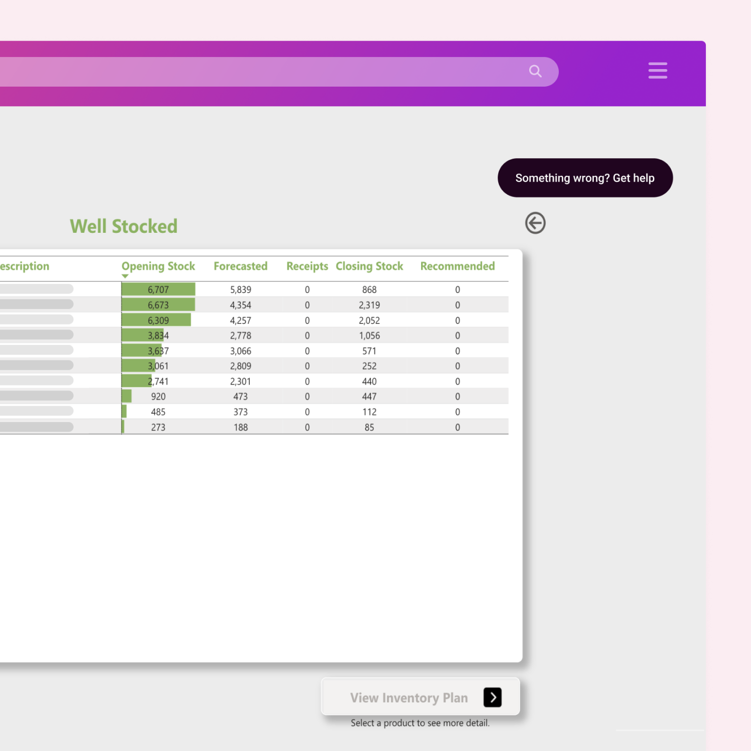This screenshot has width=751, height=751.
Task: Click closing stock value 868
Action: (x=369, y=289)
